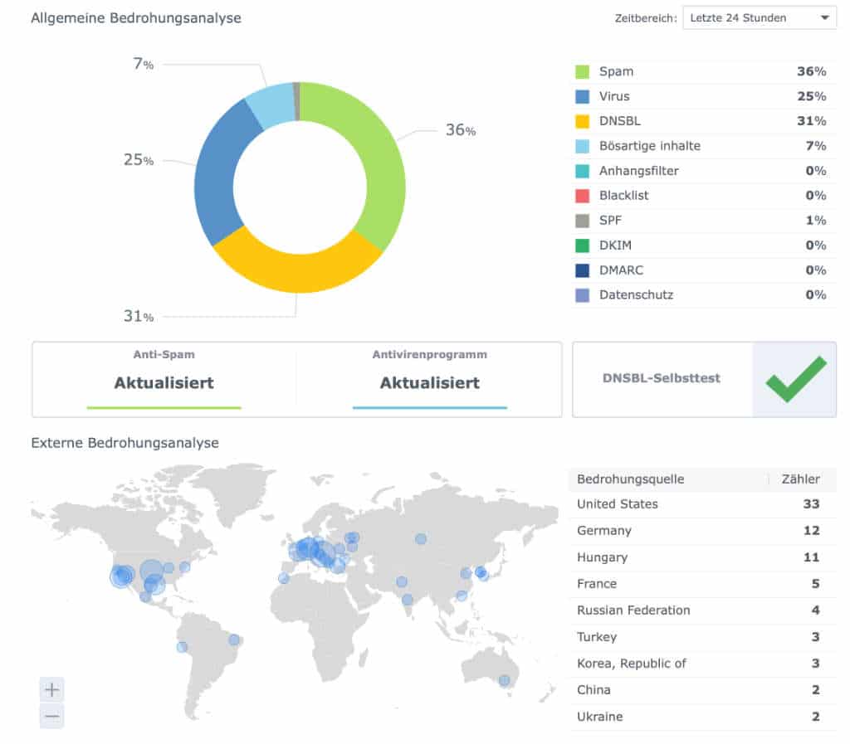
Task: Click the 'Externe Bedrohungsanalyse' heading
Action: [x=125, y=443]
